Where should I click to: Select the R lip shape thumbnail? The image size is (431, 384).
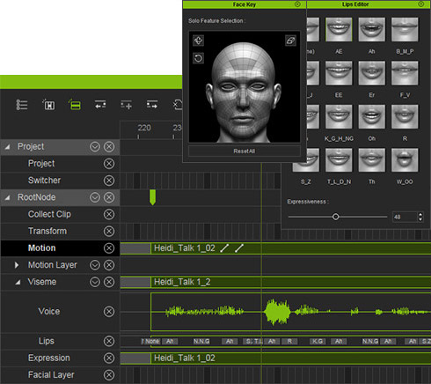coord(405,116)
